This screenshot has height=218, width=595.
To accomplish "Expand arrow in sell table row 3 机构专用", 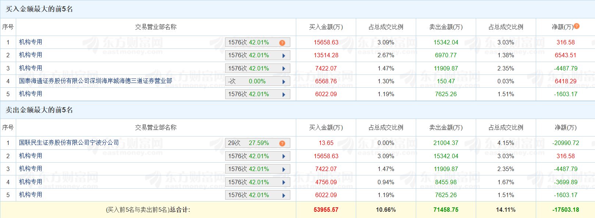I will (x=284, y=169).
